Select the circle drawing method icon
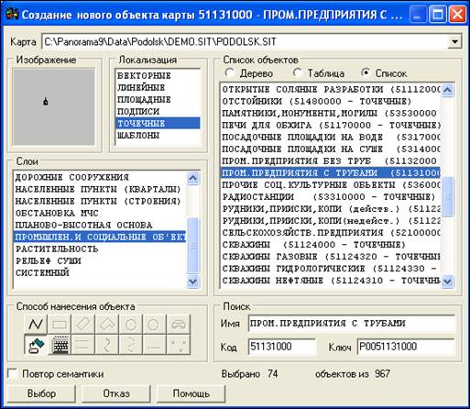Screen dimensions: 470x409 point(131,325)
